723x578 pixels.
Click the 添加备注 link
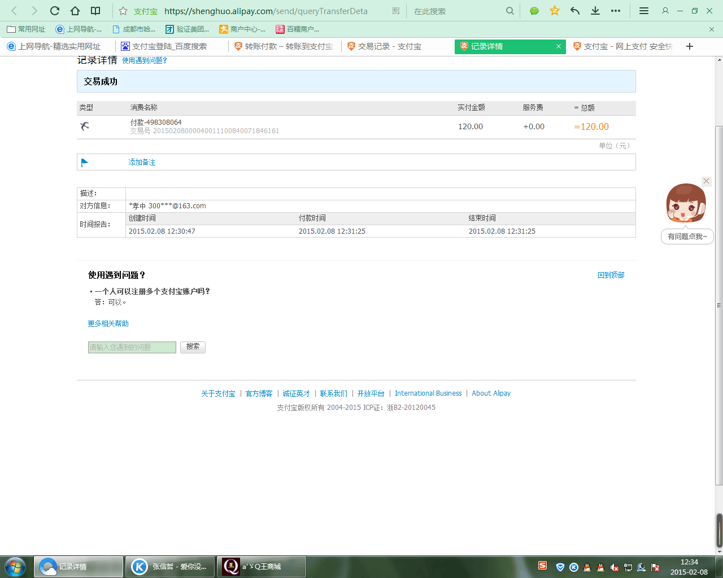(142, 162)
